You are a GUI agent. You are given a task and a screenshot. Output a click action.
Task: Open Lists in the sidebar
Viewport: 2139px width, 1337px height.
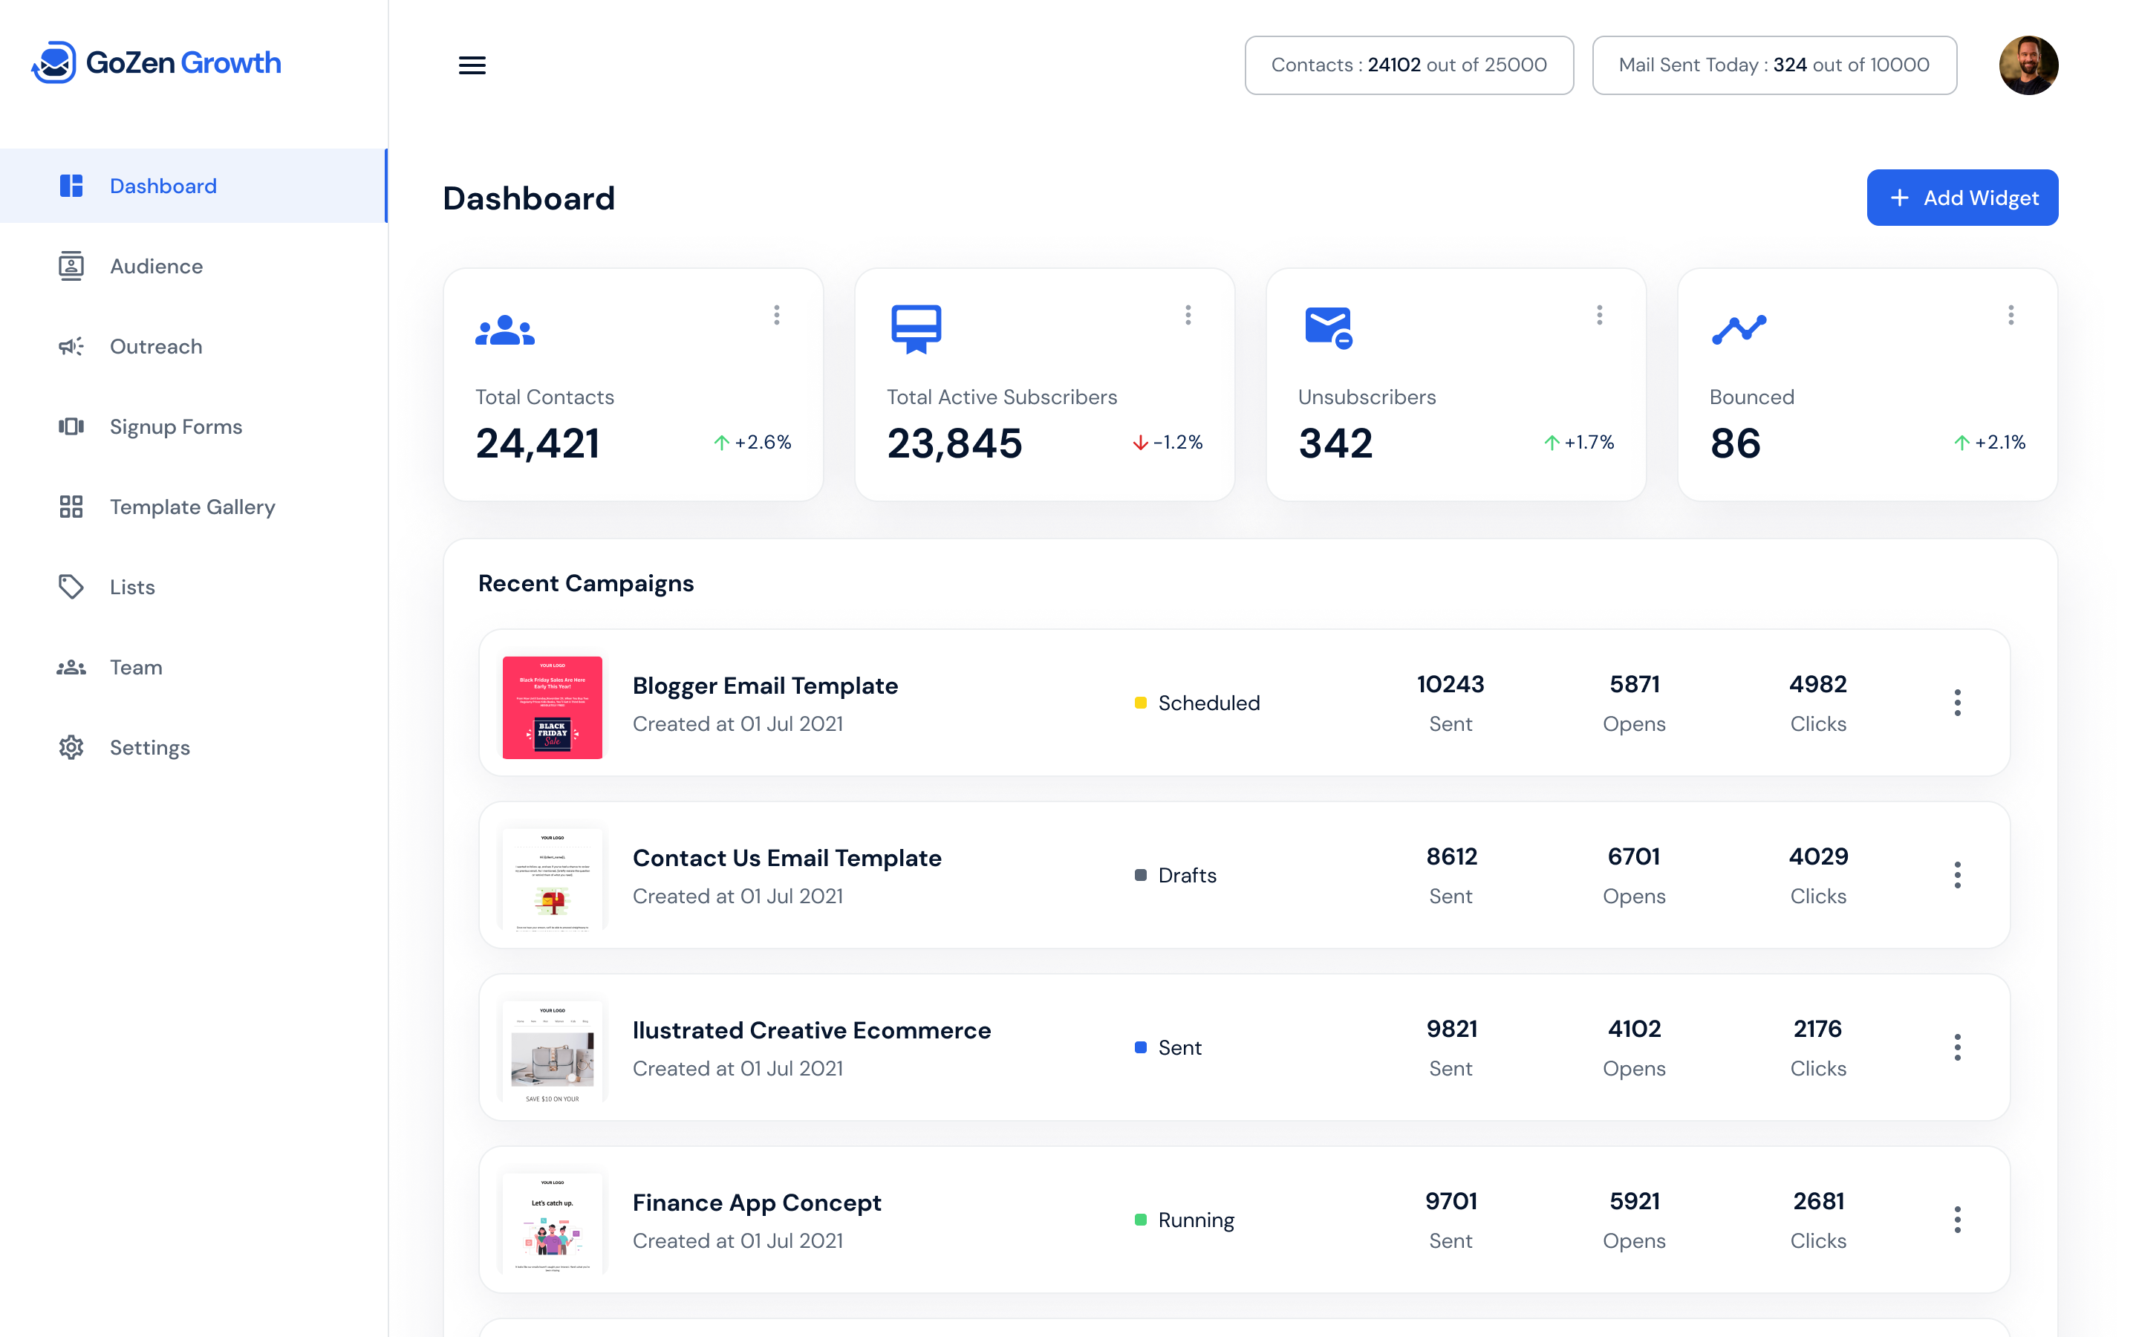[194, 587]
